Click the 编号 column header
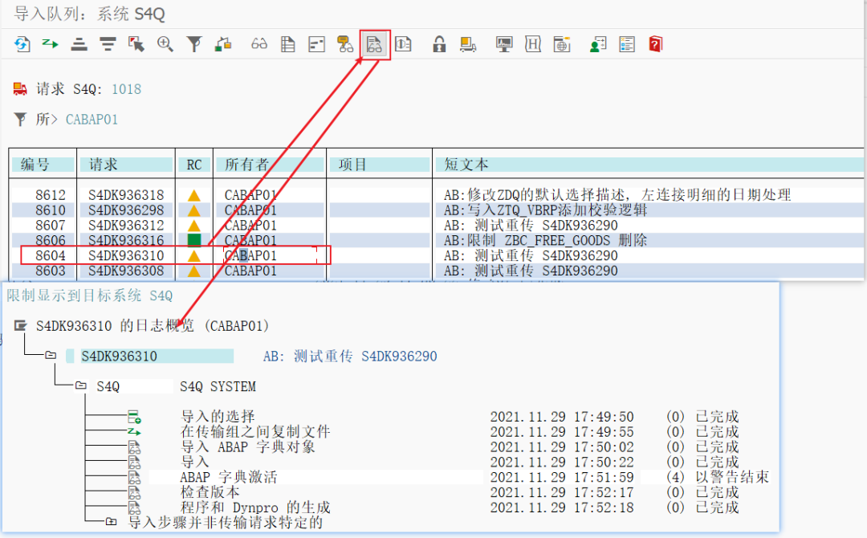 (43, 165)
